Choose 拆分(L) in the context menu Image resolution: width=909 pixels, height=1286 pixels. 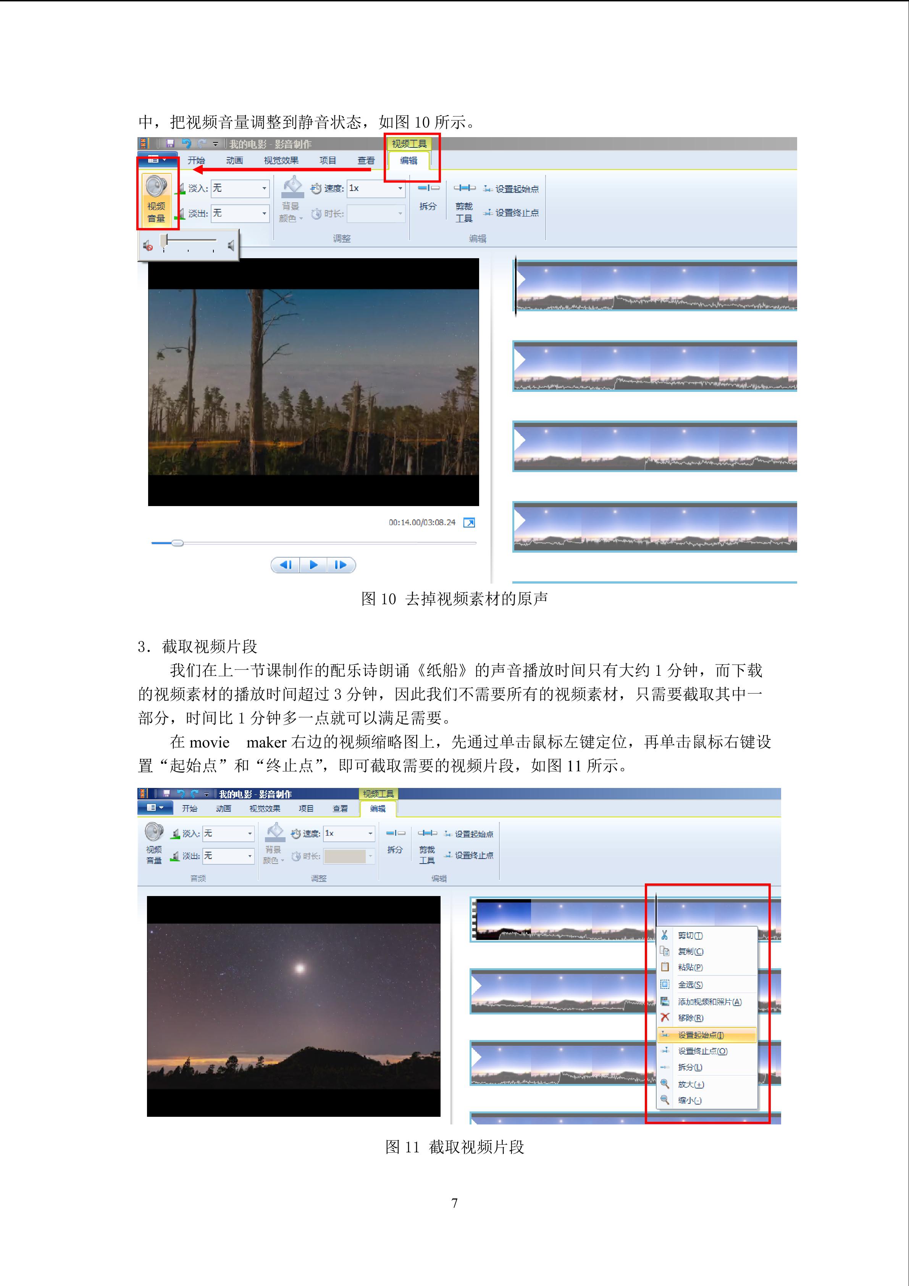[x=707, y=1068]
